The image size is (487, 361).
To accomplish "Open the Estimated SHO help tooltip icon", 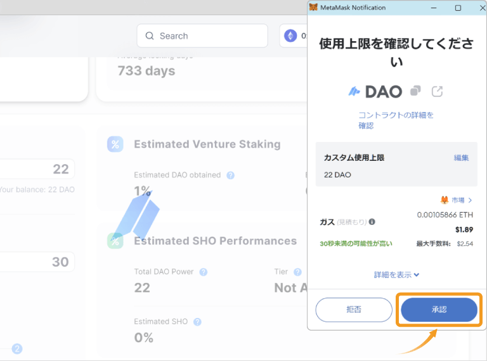I will 197,322.
